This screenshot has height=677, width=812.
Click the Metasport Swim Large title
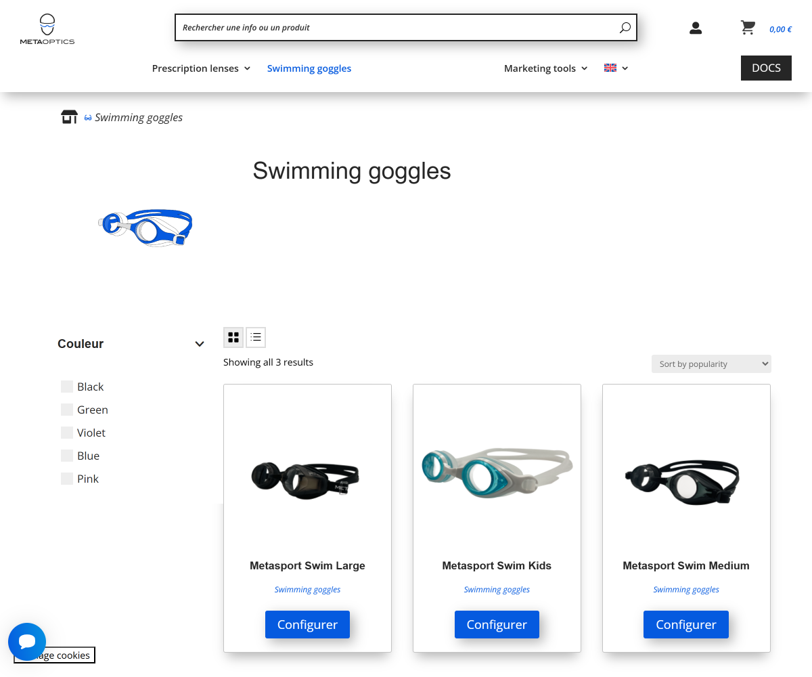pyautogui.click(x=307, y=565)
